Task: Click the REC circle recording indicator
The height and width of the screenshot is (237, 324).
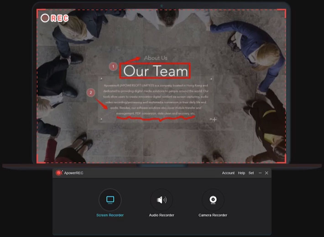Action: [45, 18]
